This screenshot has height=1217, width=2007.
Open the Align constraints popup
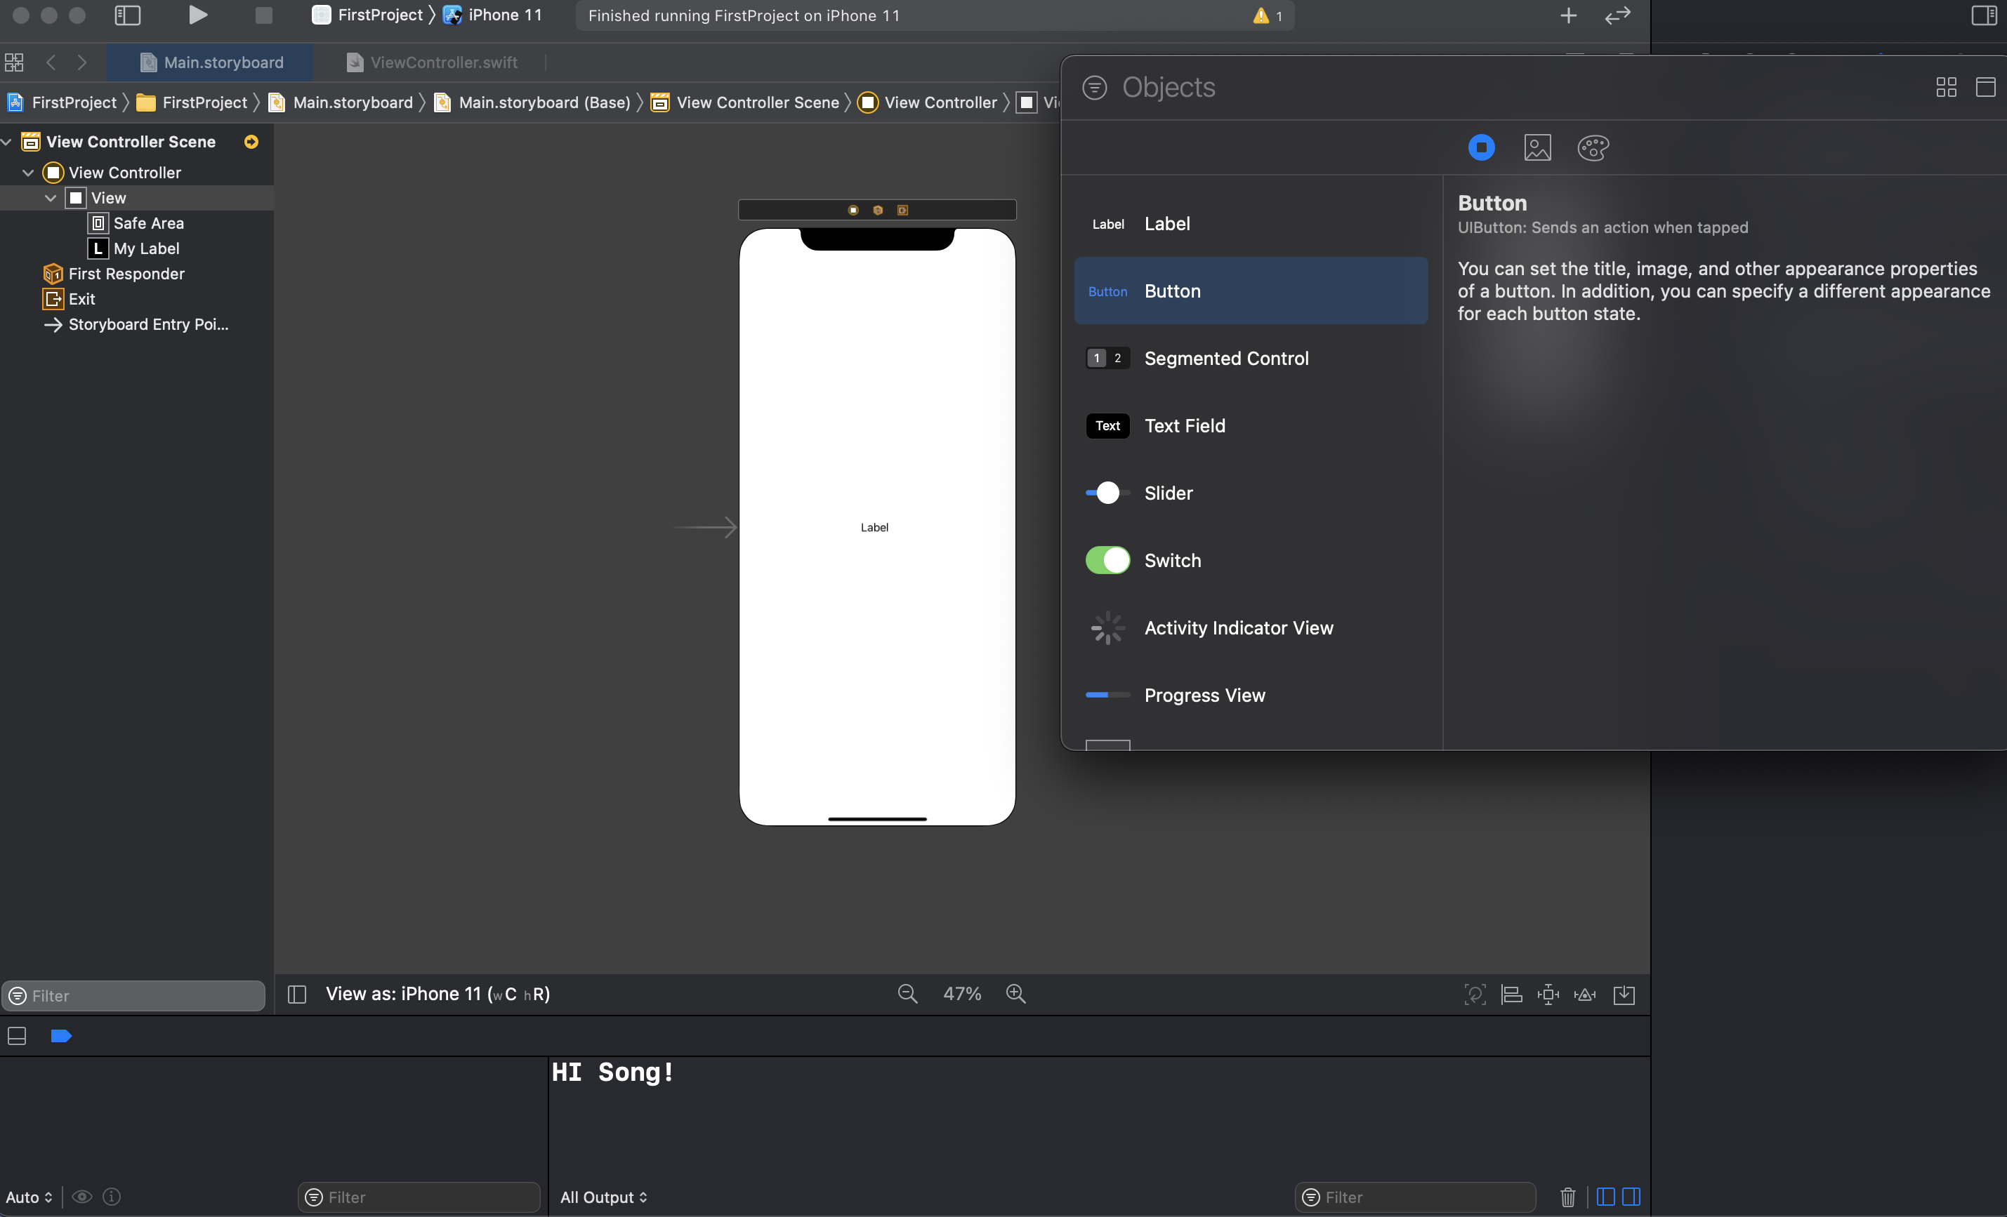tap(1511, 994)
